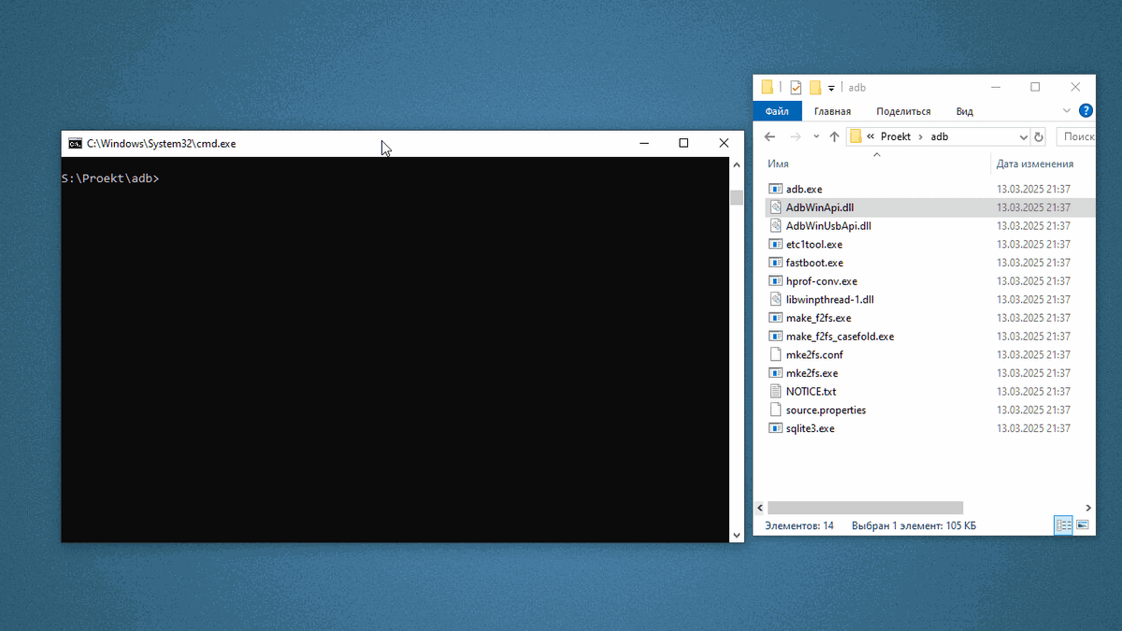This screenshot has width=1122, height=631.
Task: Click the Explorer window folder icon in title bar
Action: coord(768,87)
